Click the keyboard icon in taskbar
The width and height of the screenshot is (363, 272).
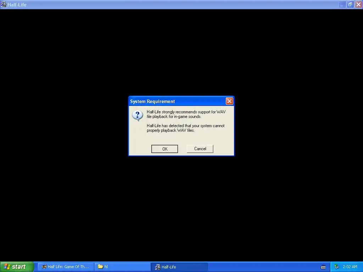click(x=323, y=267)
